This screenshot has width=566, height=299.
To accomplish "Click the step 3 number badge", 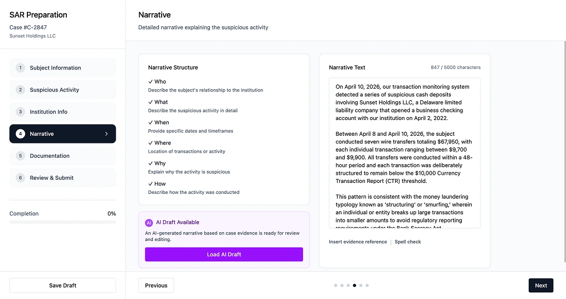I will point(20,112).
